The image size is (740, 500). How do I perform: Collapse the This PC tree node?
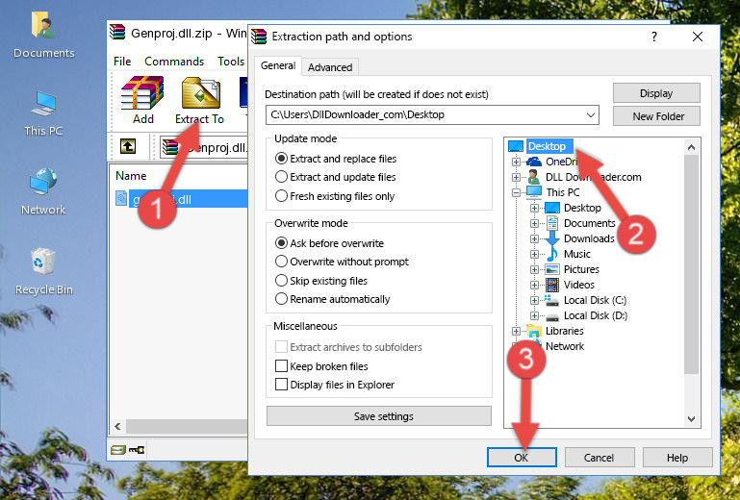click(517, 192)
